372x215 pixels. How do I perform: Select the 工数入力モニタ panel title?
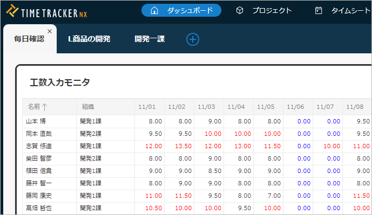click(x=60, y=82)
